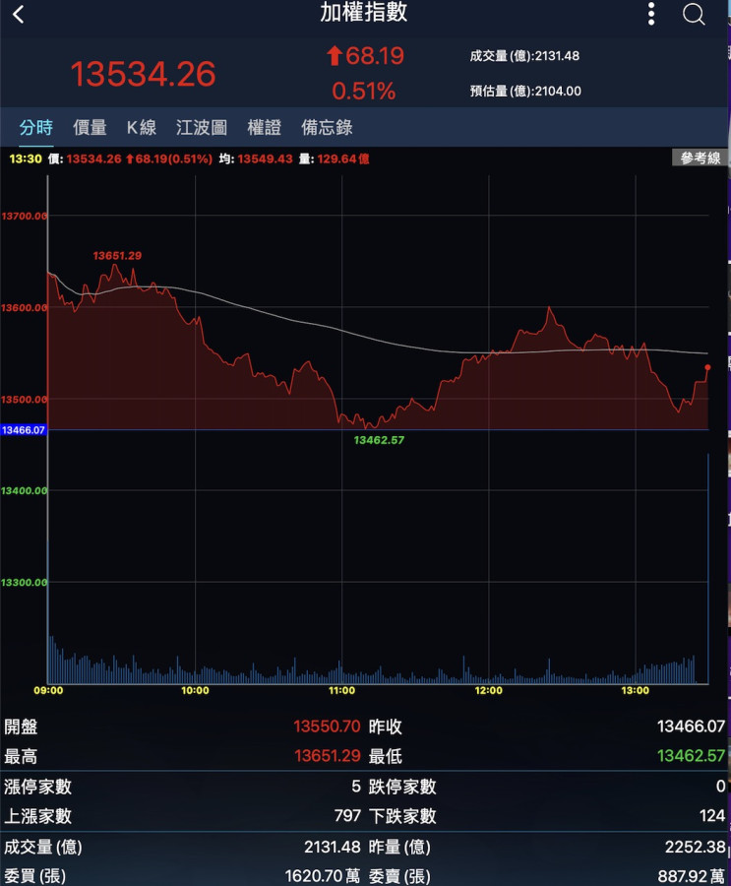The height and width of the screenshot is (886, 731).
Task: Click the 13500.00 axis label
Action: (24, 399)
